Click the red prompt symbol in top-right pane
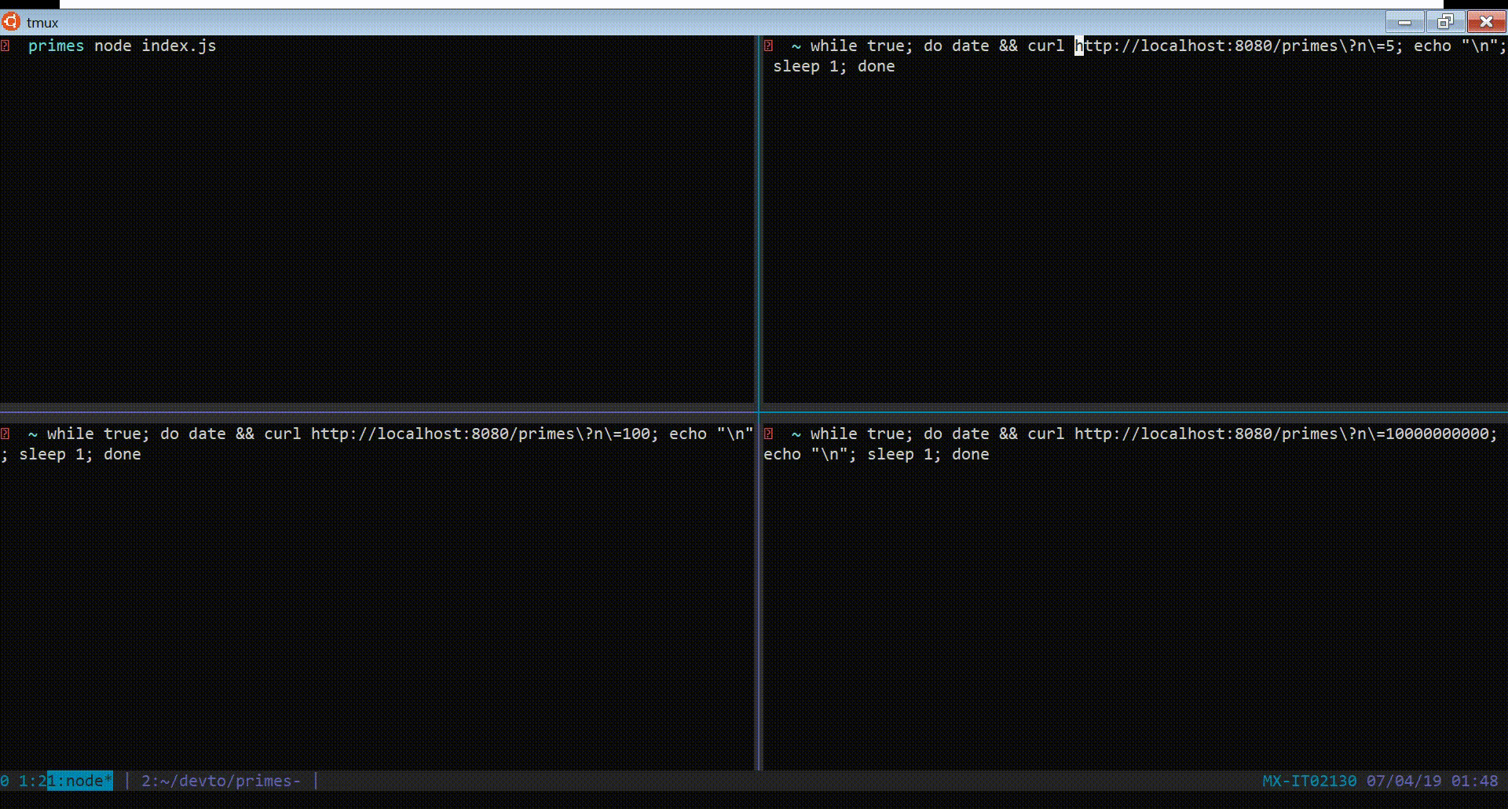The width and height of the screenshot is (1508, 809). 768,46
